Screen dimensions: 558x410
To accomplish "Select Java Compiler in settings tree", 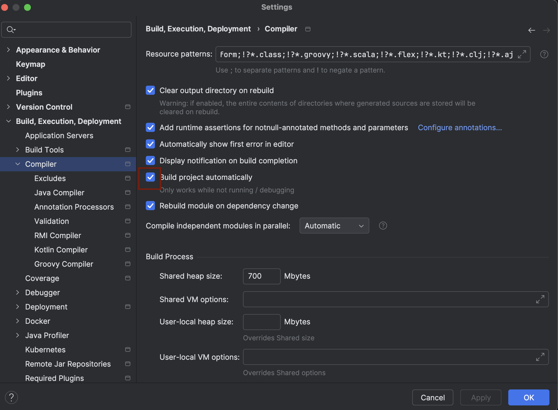I will 59,193.
